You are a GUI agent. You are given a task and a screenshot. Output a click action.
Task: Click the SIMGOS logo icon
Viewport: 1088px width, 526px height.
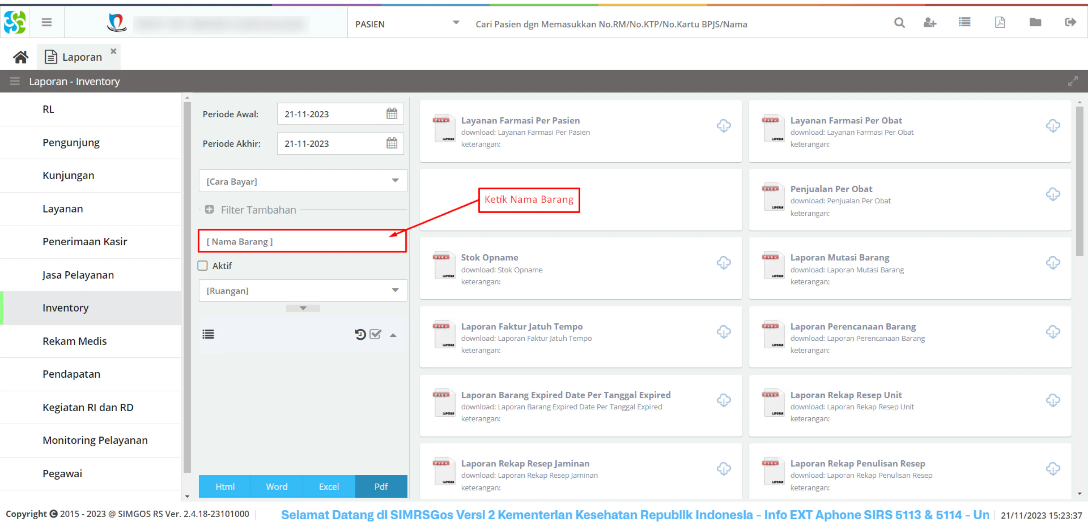(15, 22)
